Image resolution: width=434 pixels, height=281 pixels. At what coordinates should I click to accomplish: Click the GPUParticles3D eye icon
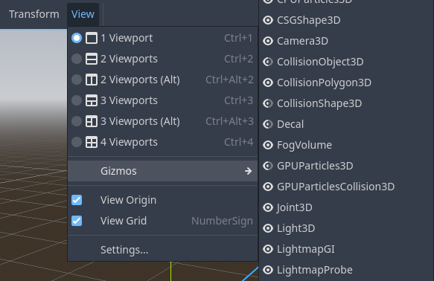[x=268, y=166]
